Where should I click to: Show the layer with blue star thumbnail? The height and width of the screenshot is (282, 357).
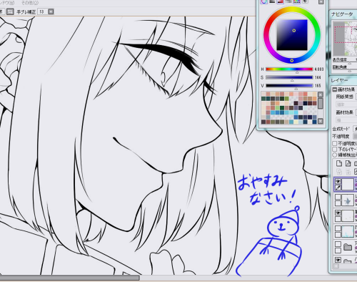pos(338,197)
